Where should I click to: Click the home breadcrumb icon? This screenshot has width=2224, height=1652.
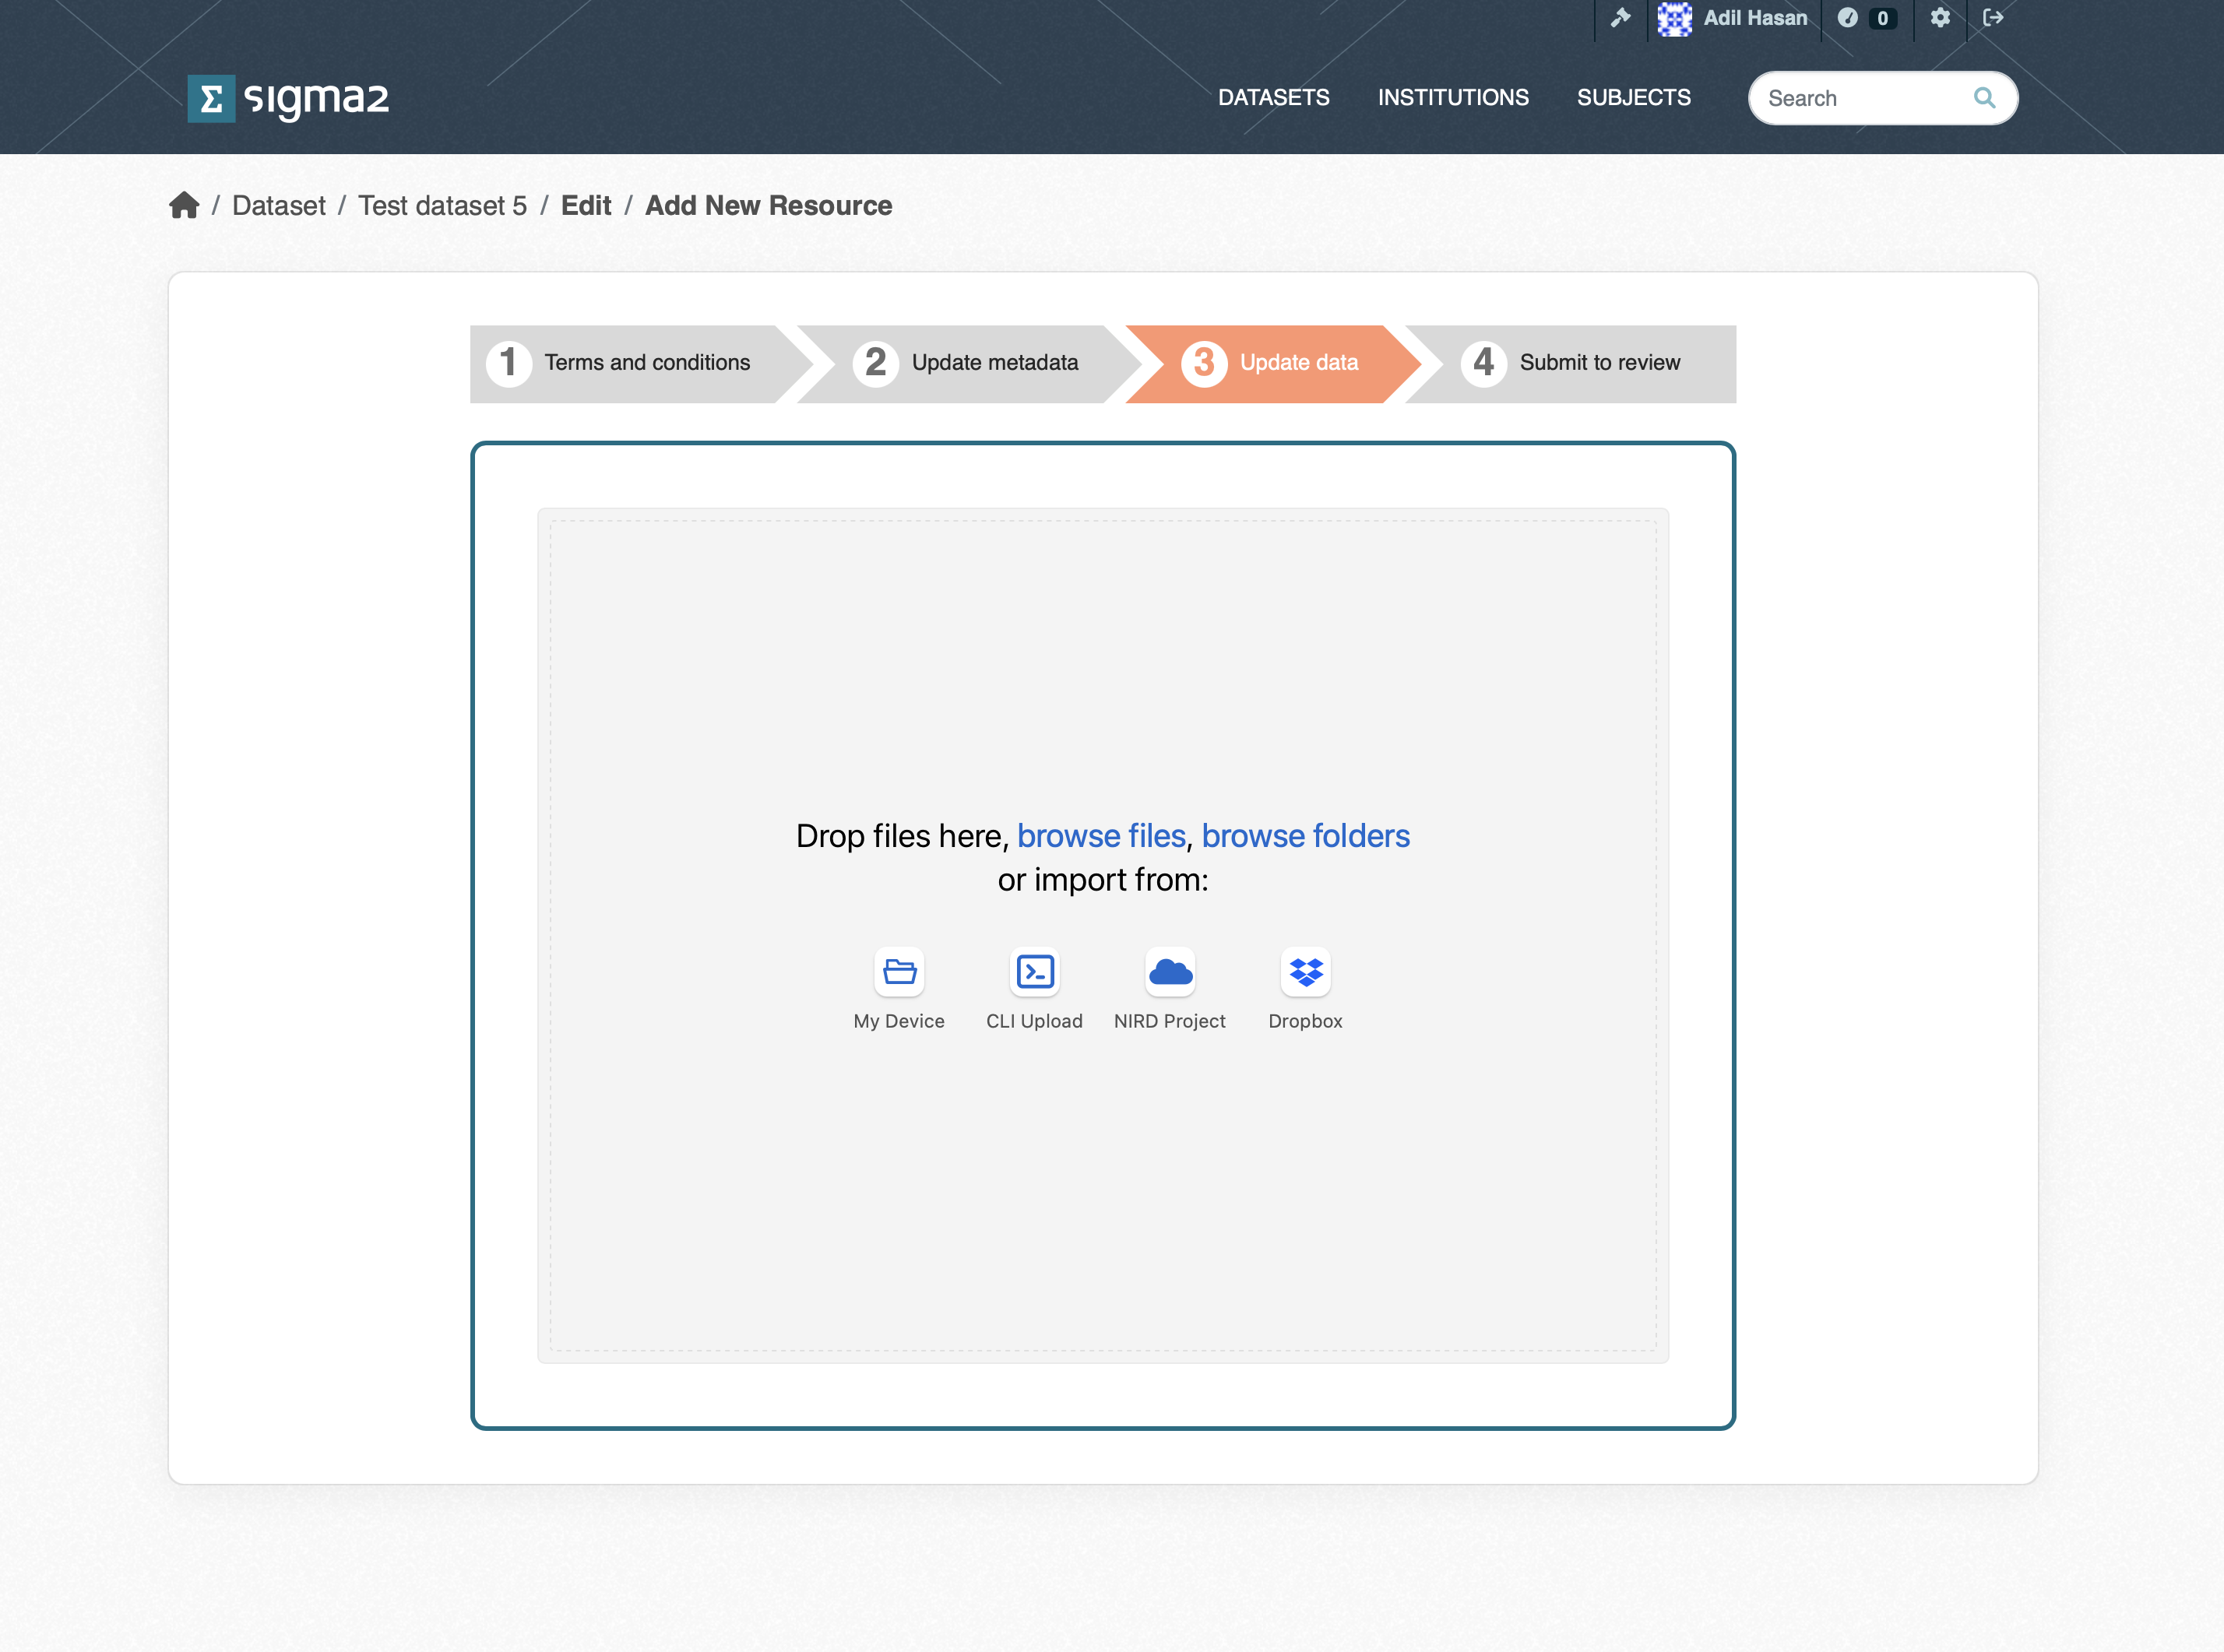coord(184,205)
